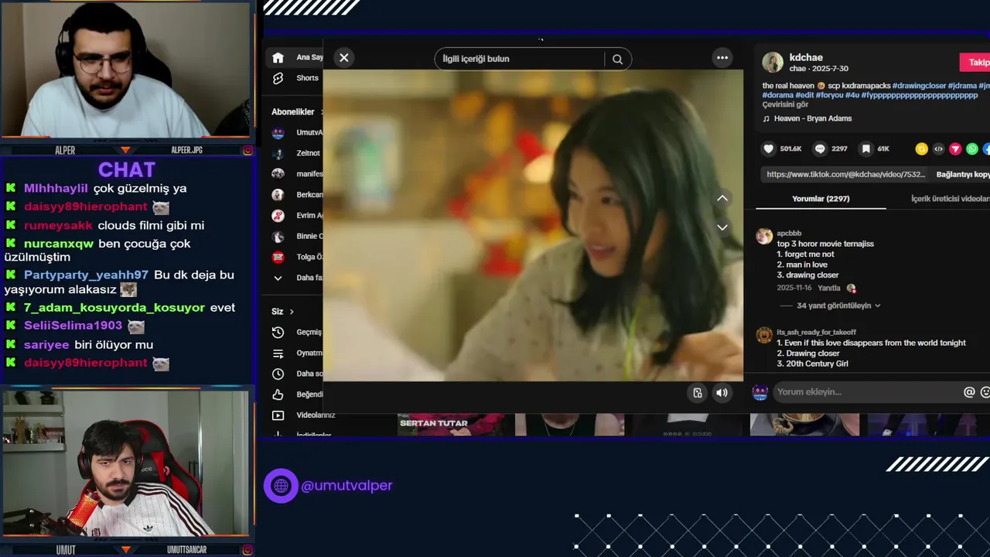The width and height of the screenshot is (990, 557).
Task: Click the 'Yorum ekleyin...' comment field
Action: click(x=865, y=392)
